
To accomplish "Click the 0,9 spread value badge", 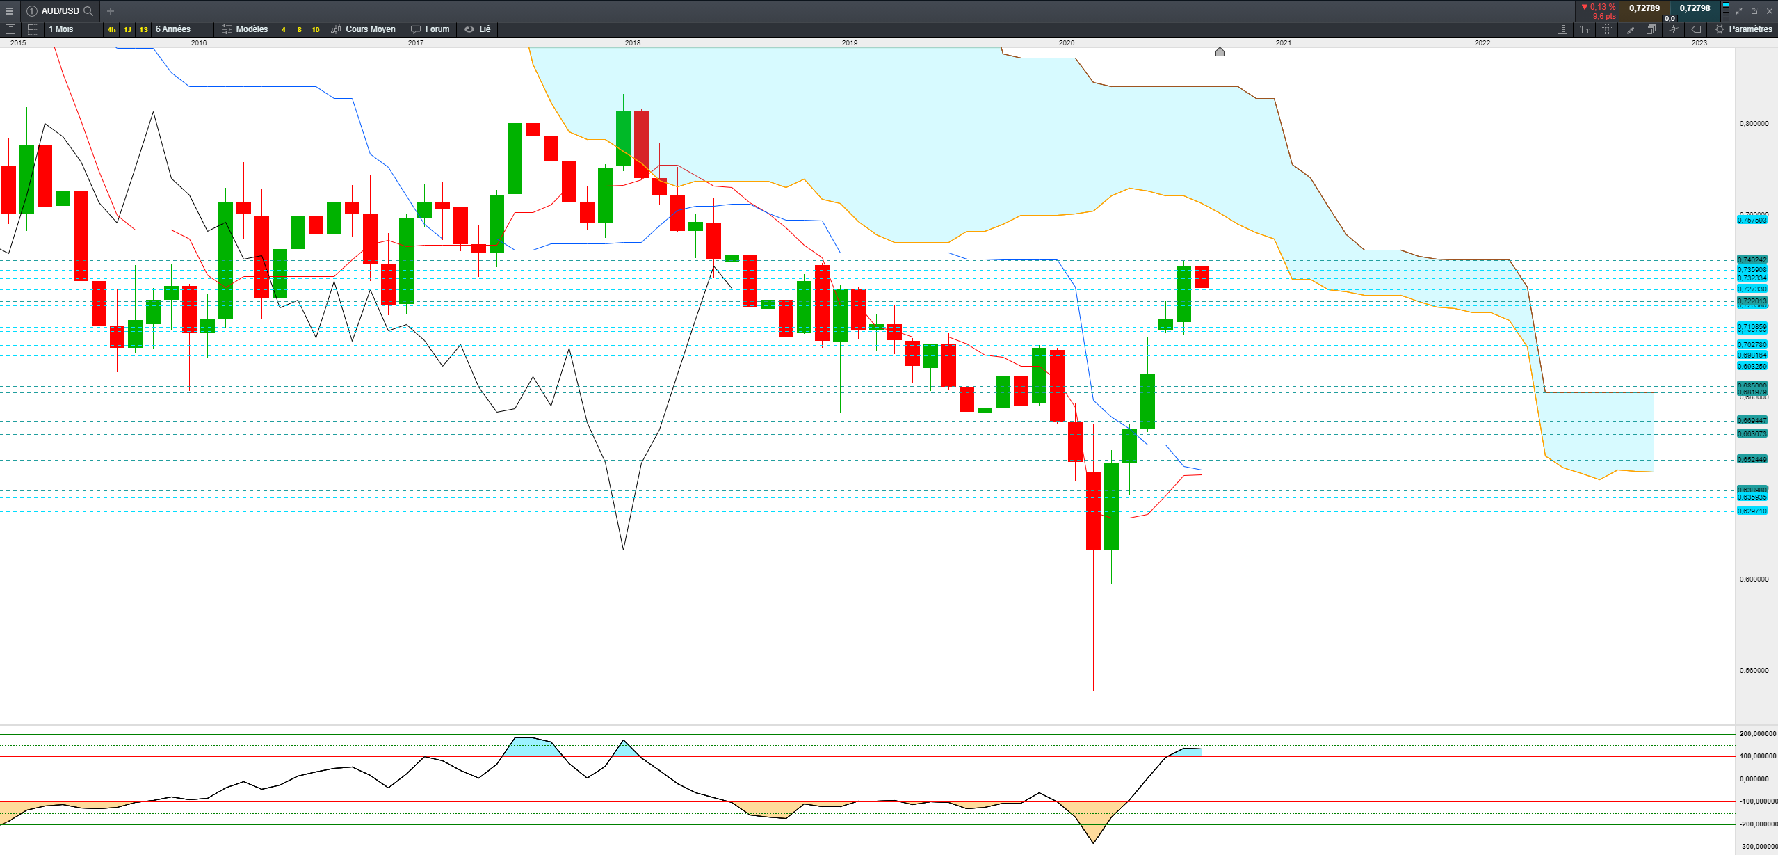I will tap(1670, 19).
